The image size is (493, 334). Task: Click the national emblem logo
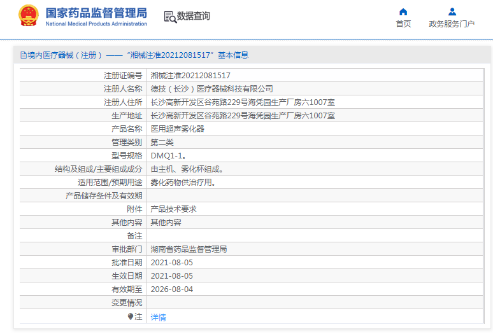tap(29, 15)
